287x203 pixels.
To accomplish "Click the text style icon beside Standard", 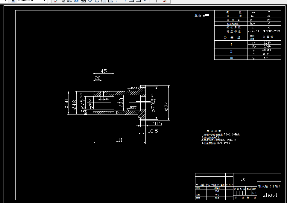I will [13, 1].
